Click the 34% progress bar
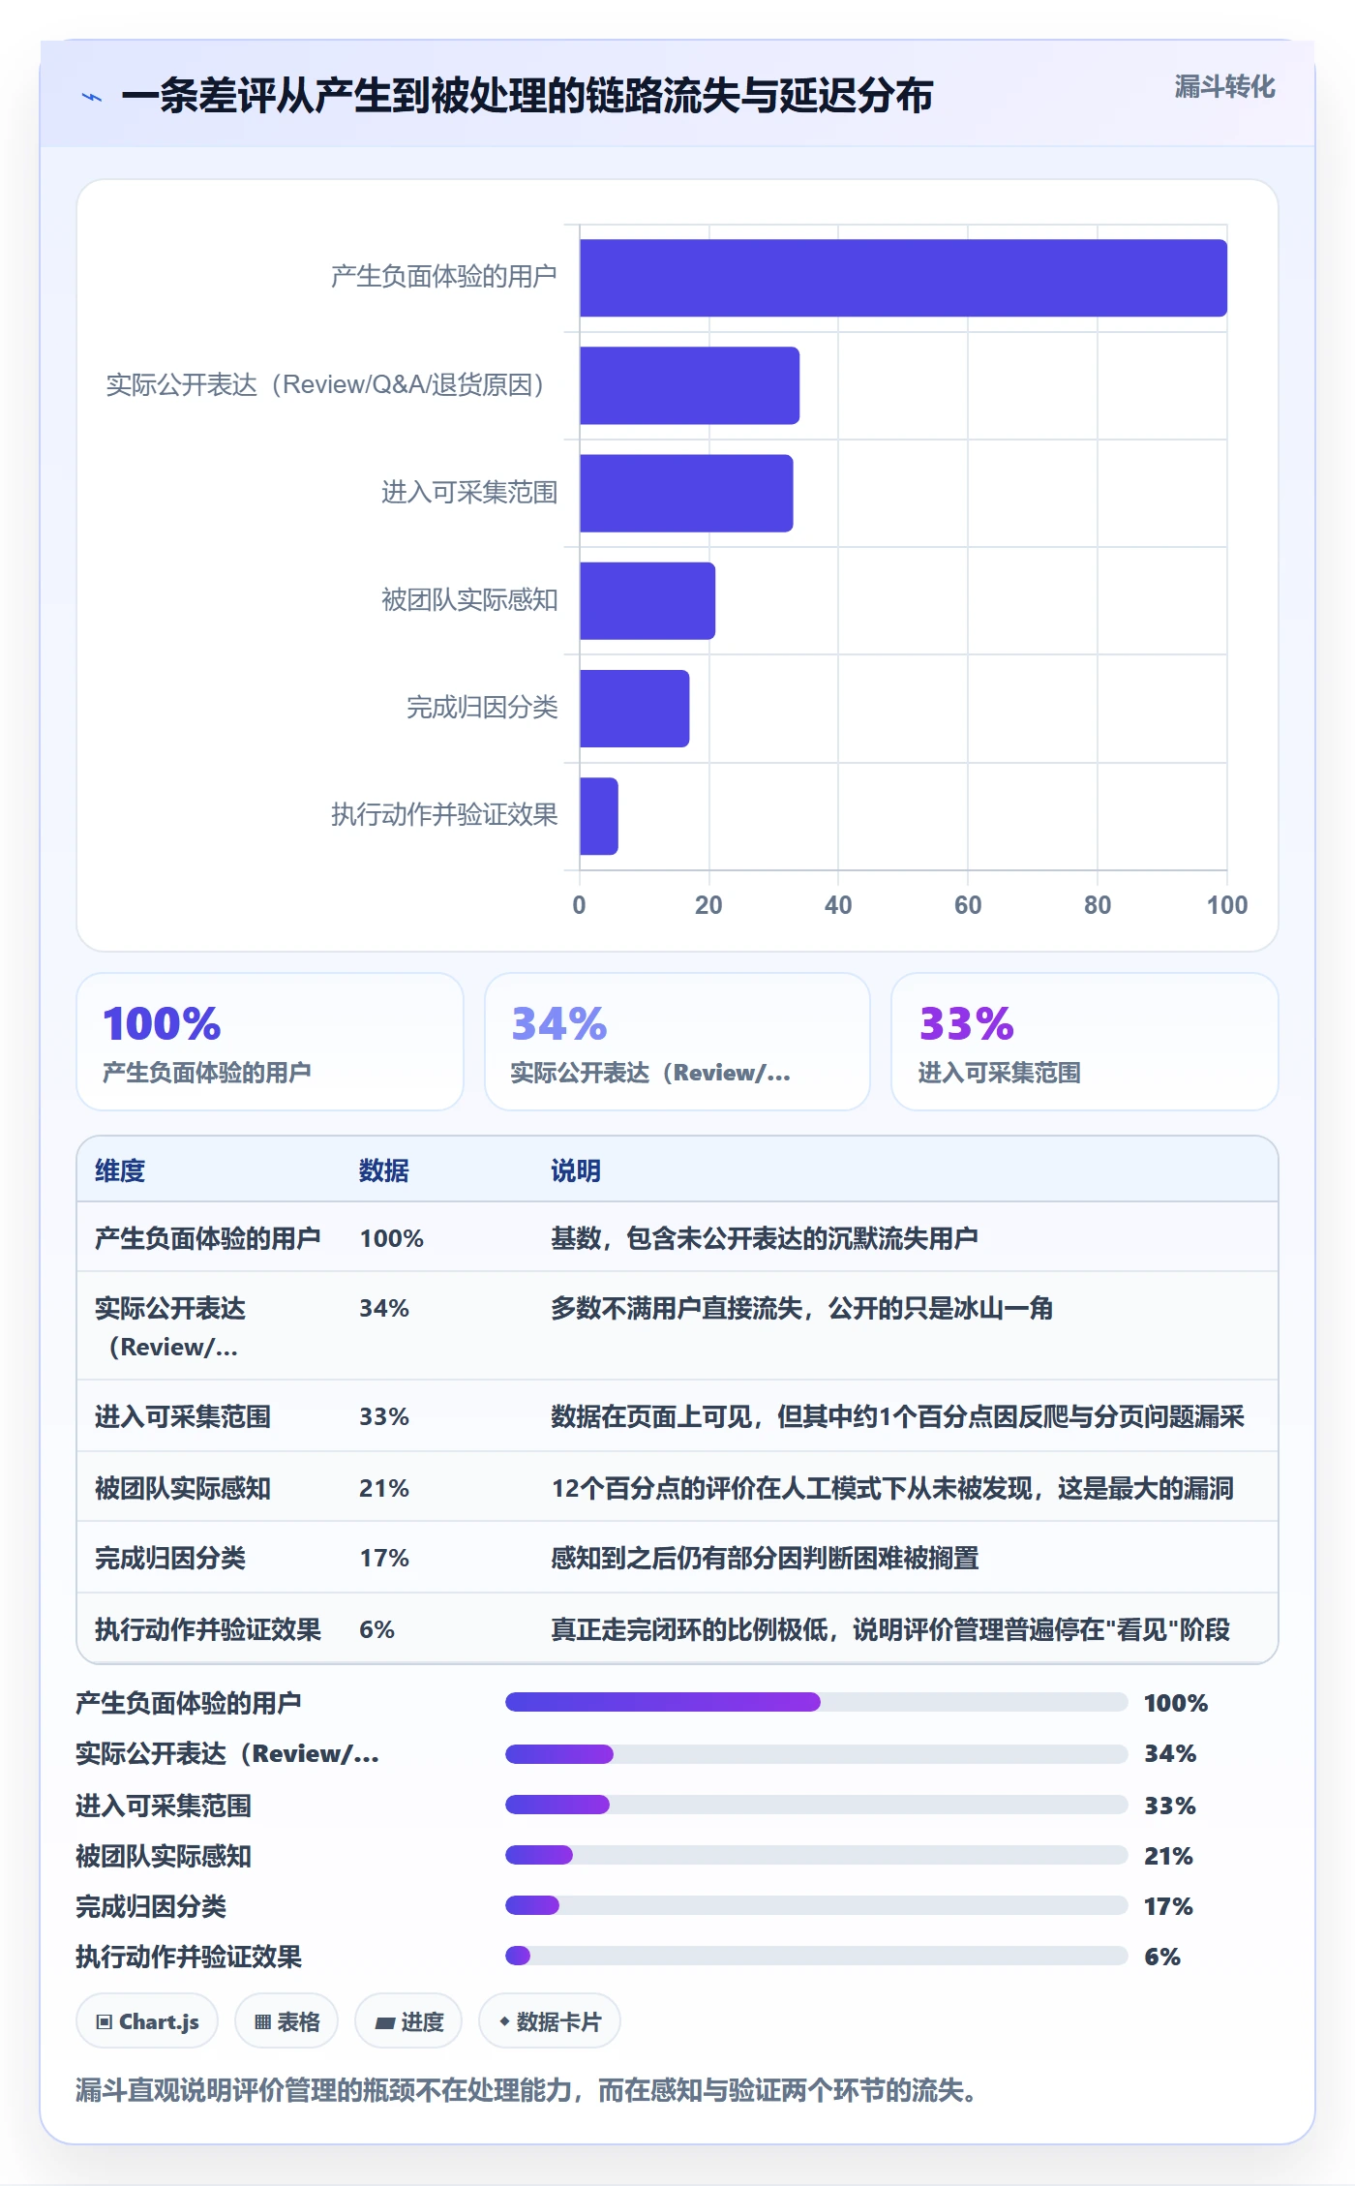This screenshot has width=1355, height=2186. pyautogui.click(x=816, y=1753)
